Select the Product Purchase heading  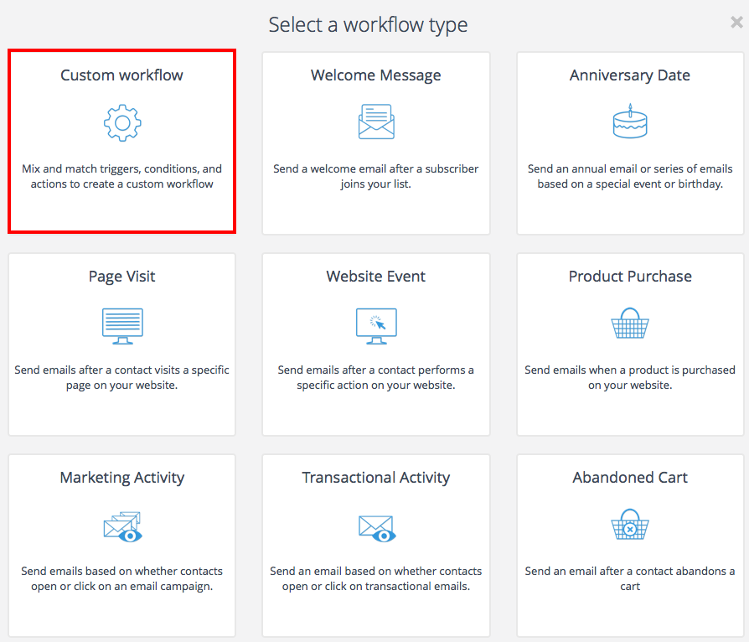coord(630,277)
